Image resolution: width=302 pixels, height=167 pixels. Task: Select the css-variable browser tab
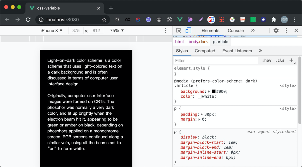tap(65, 8)
